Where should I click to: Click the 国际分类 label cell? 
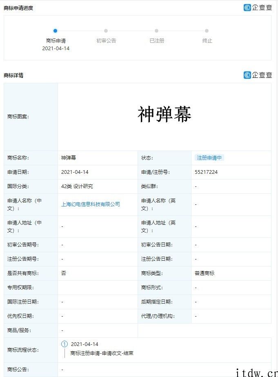click(x=31, y=186)
